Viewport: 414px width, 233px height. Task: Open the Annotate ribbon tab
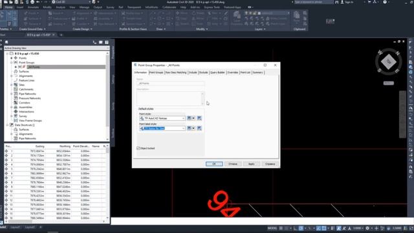click(x=33, y=7)
